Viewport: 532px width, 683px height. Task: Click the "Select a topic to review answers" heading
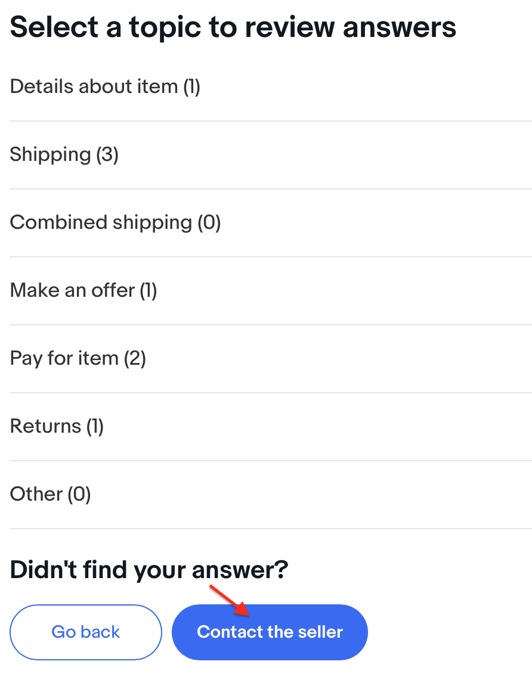tap(233, 27)
